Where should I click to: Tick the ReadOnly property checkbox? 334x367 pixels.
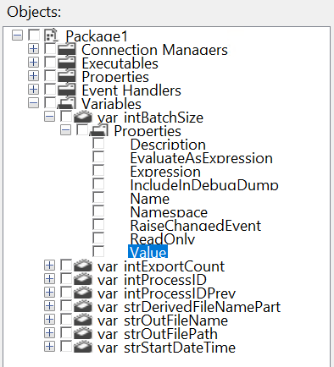click(x=98, y=238)
